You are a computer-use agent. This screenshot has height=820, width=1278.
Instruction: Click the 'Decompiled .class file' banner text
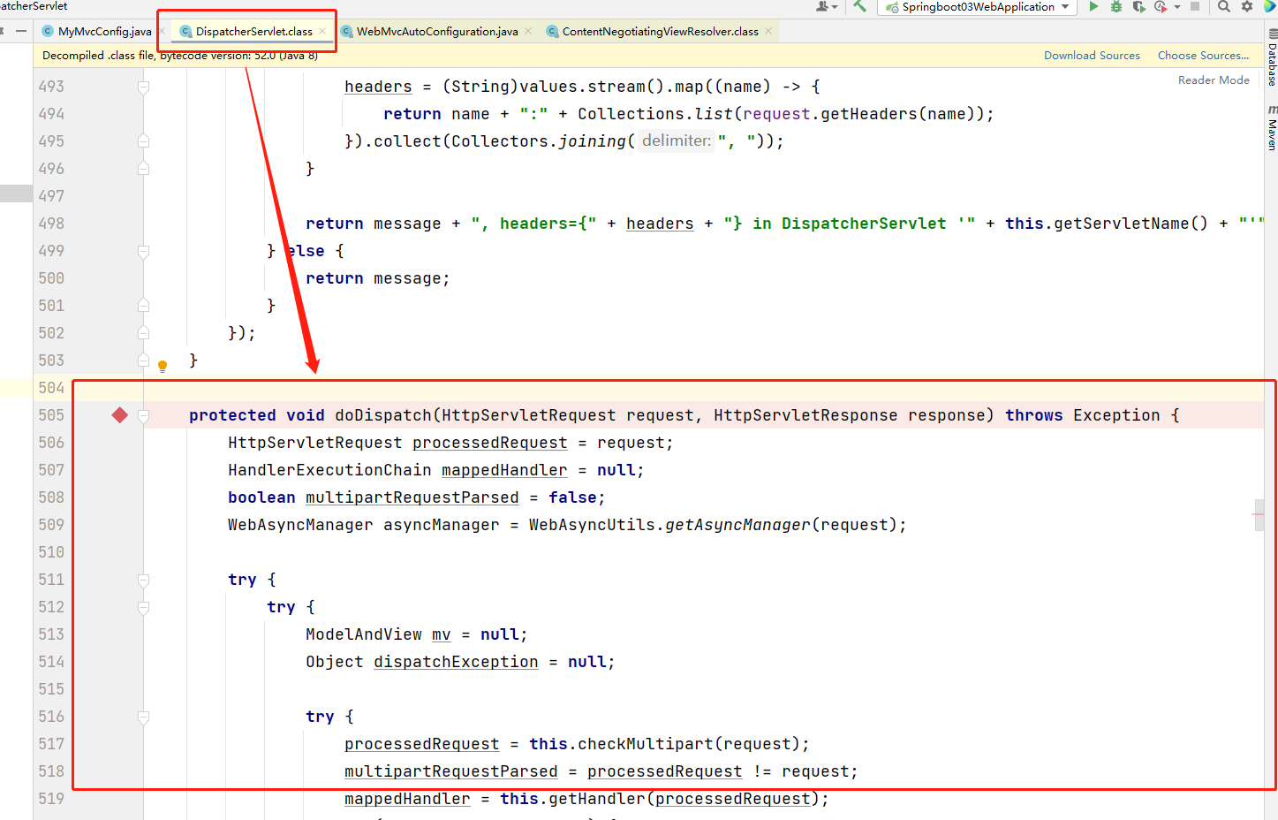pos(180,55)
